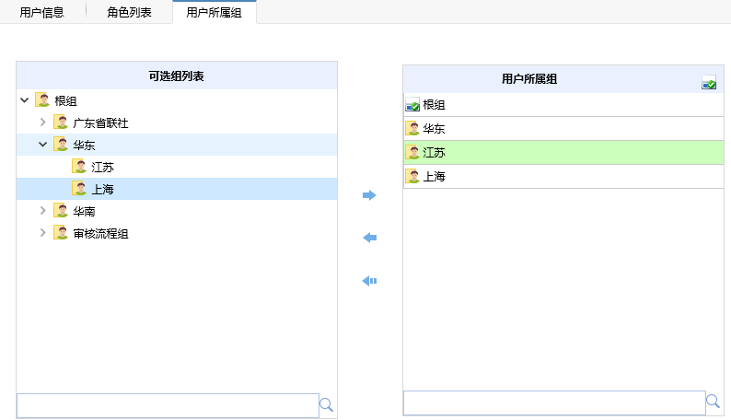The width and height of the screenshot is (731, 420).
Task: Click the checkmark icon in 用户所属组 header
Action: click(x=709, y=83)
